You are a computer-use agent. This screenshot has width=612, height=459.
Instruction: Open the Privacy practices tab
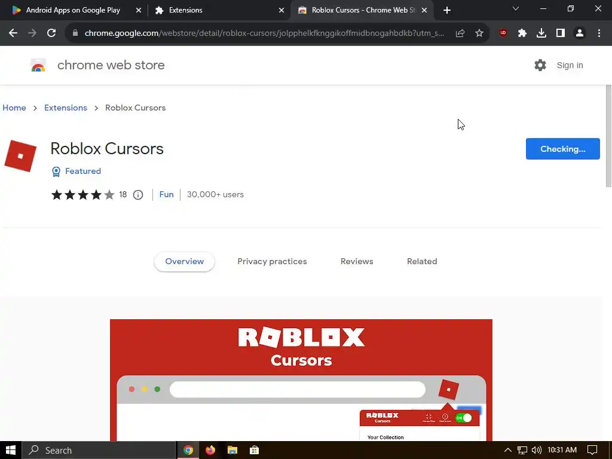pos(272,262)
